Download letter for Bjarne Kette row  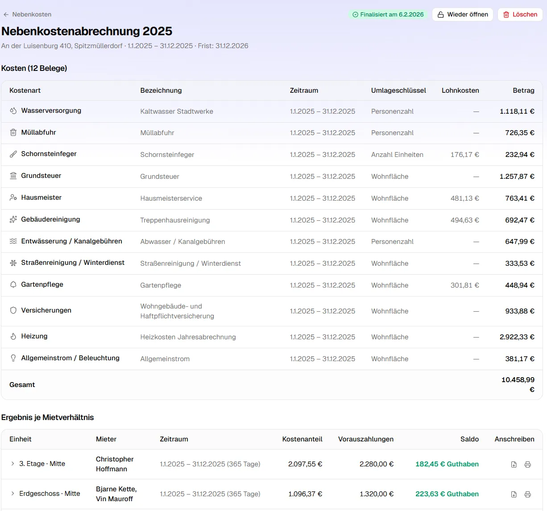pyautogui.click(x=514, y=495)
